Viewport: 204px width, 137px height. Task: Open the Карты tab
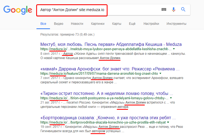pyautogui.click(x=117, y=24)
